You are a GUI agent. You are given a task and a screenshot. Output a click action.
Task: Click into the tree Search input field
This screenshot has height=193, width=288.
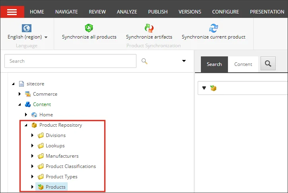click(x=70, y=61)
